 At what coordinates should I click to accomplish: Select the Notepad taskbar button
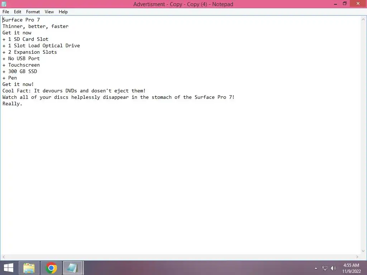point(73,268)
